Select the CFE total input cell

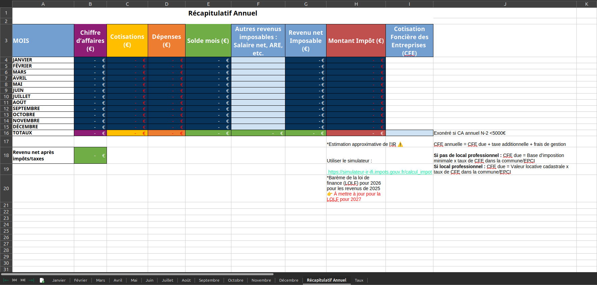[409, 133]
